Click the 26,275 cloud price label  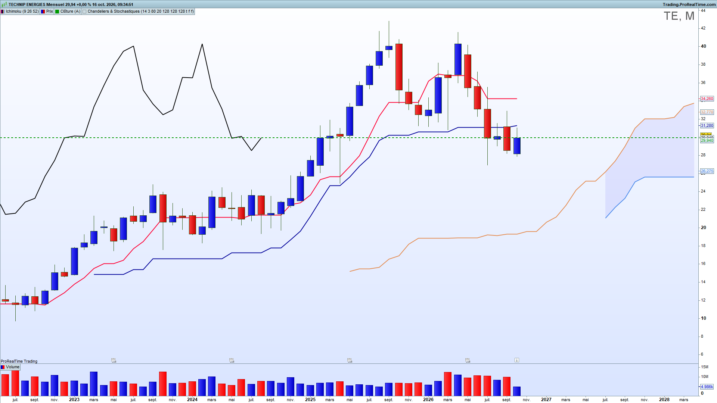click(707, 171)
